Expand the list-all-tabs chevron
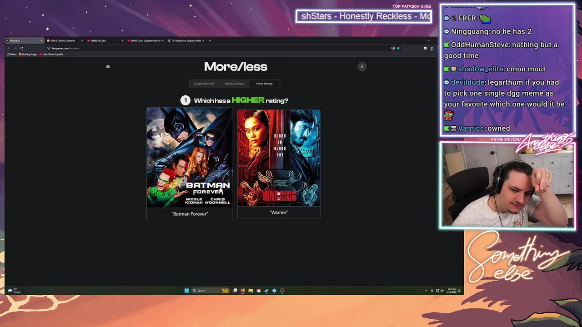The height and width of the screenshot is (327, 582). 428,41
